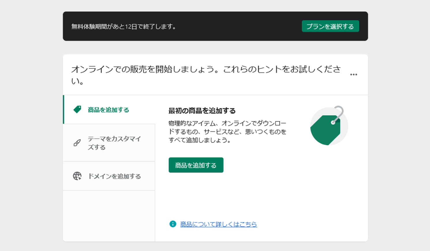Select the 商品を追加する tab

tap(109, 110)
